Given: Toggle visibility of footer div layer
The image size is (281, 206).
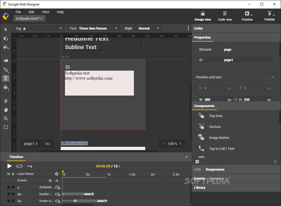Looking at the screenshot, I should 8,201.
